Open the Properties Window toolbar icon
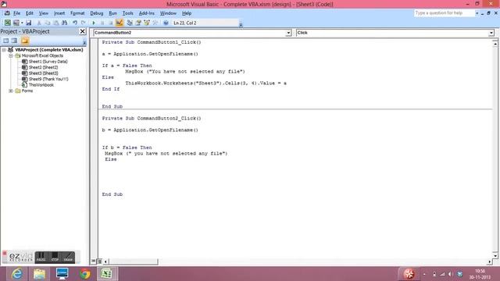Screen dimensions: 500x281 [x=138, y=23]
